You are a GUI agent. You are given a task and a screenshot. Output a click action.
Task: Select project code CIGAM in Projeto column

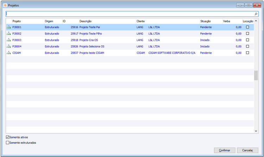point(17,53)
